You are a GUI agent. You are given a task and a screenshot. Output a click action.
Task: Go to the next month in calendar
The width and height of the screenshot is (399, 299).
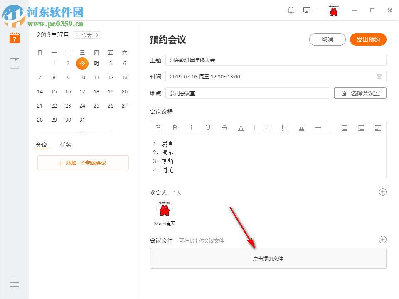tap(97, 35)
